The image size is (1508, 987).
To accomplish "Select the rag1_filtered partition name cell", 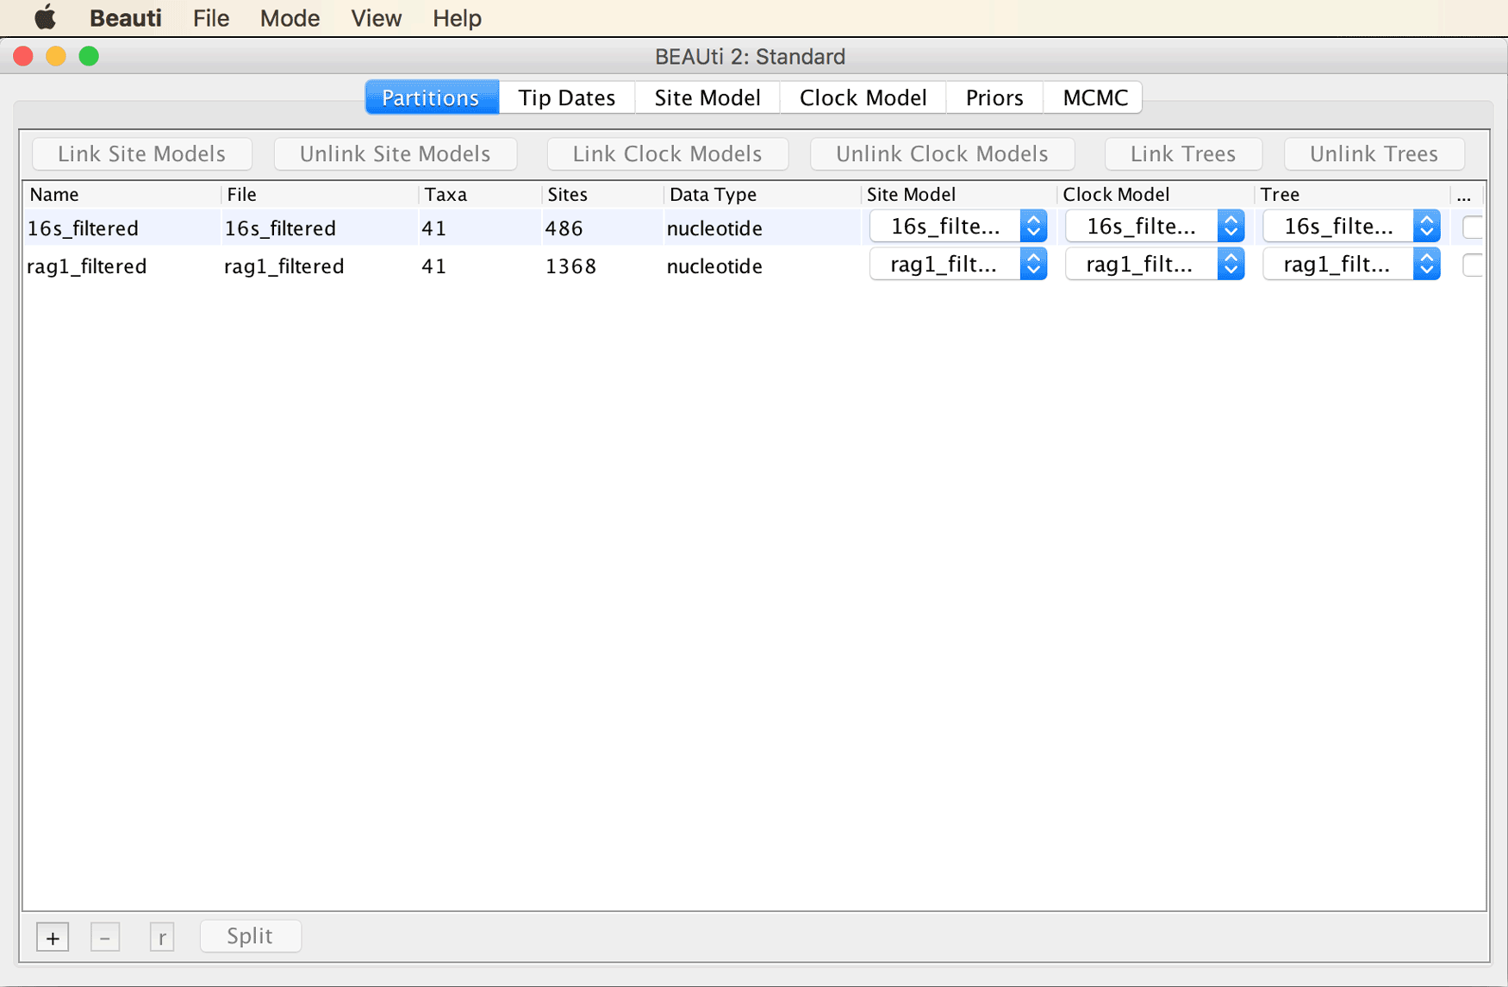I will coord(122,265).
